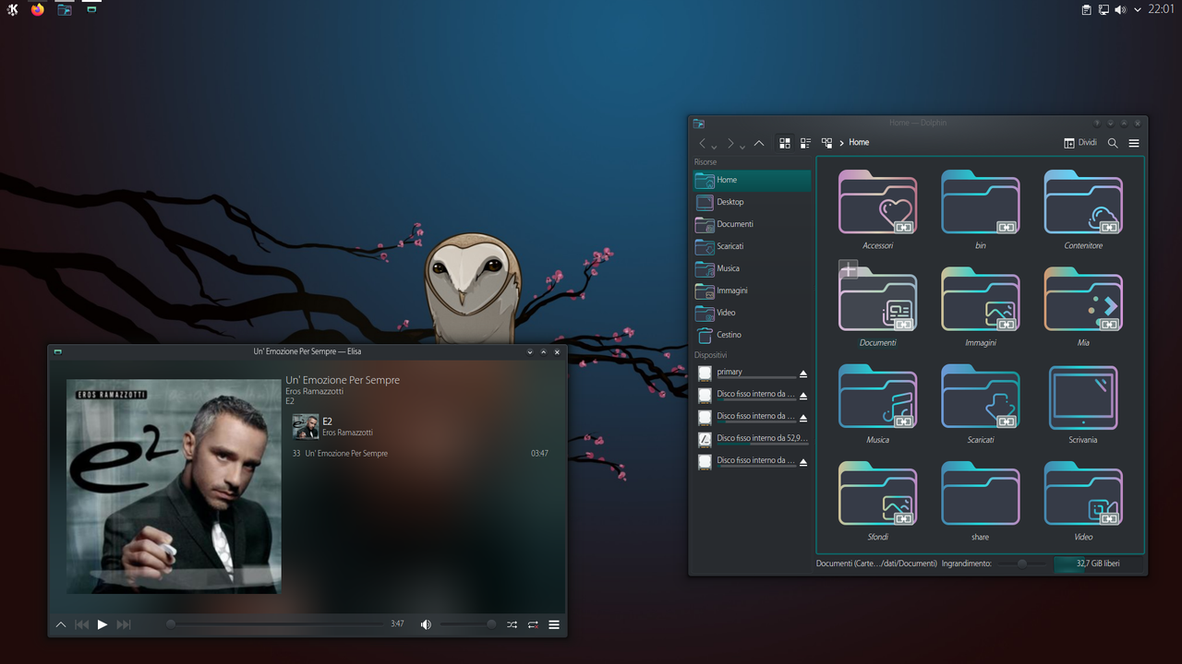Open the 22:01 clock widget
Viewport: 1182px width, 664px height.
pyautogui.click(x=1161, y=9)
